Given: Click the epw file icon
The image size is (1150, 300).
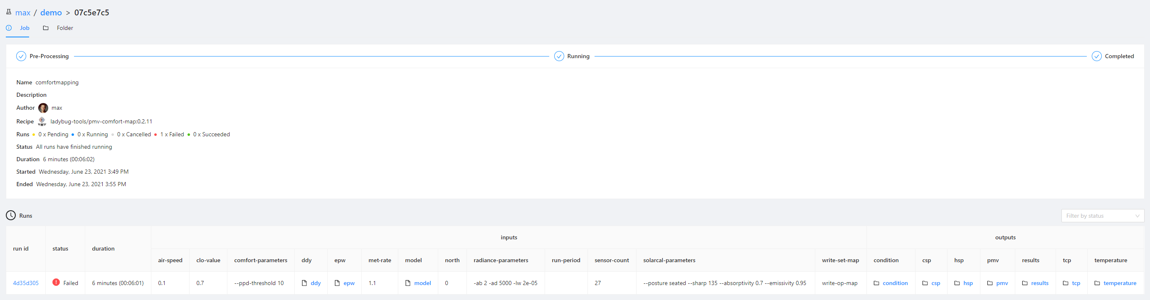Looking at the screenshot, I should tap(337, 283).
